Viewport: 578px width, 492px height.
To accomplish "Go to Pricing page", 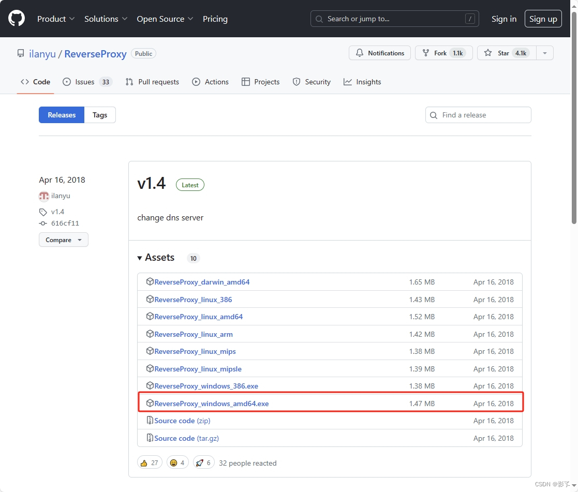I will 215,19.
